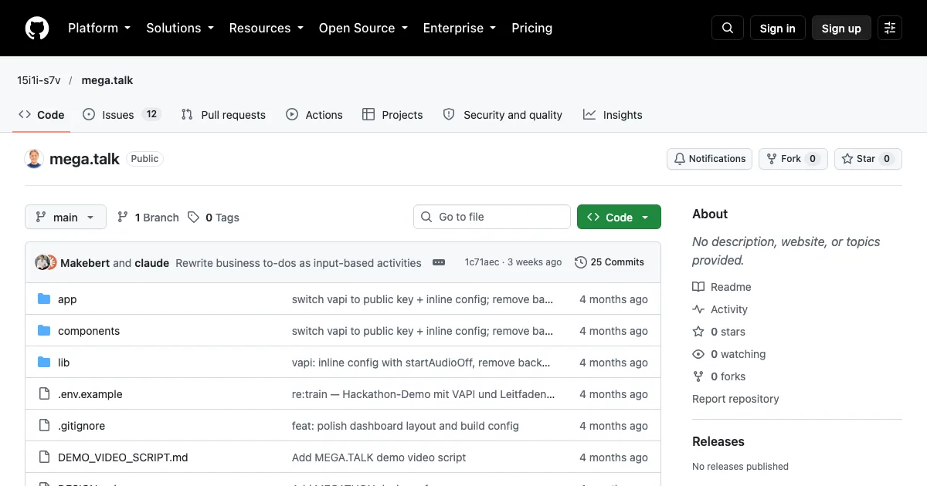Star the mega.talk repository
Screen dimensions: 927x486
(868, 159)
